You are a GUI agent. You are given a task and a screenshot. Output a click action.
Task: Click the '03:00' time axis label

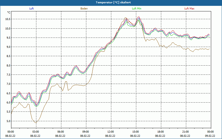tap(35, 132)
